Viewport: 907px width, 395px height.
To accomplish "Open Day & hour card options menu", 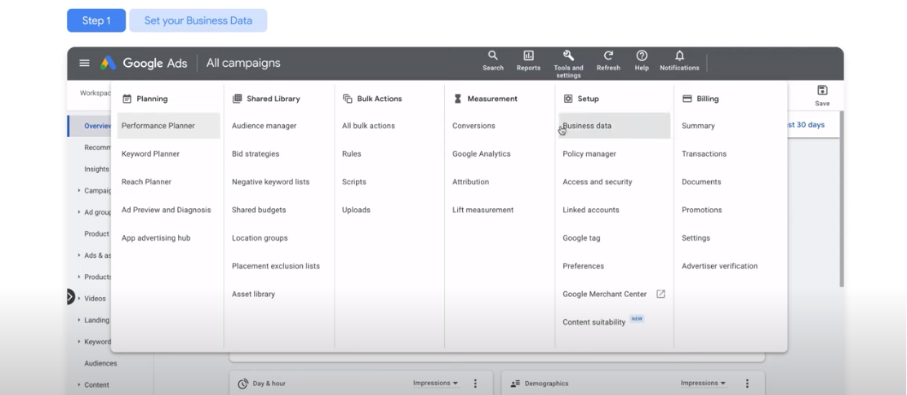I will pyautogui.click(x=475, y=384).
